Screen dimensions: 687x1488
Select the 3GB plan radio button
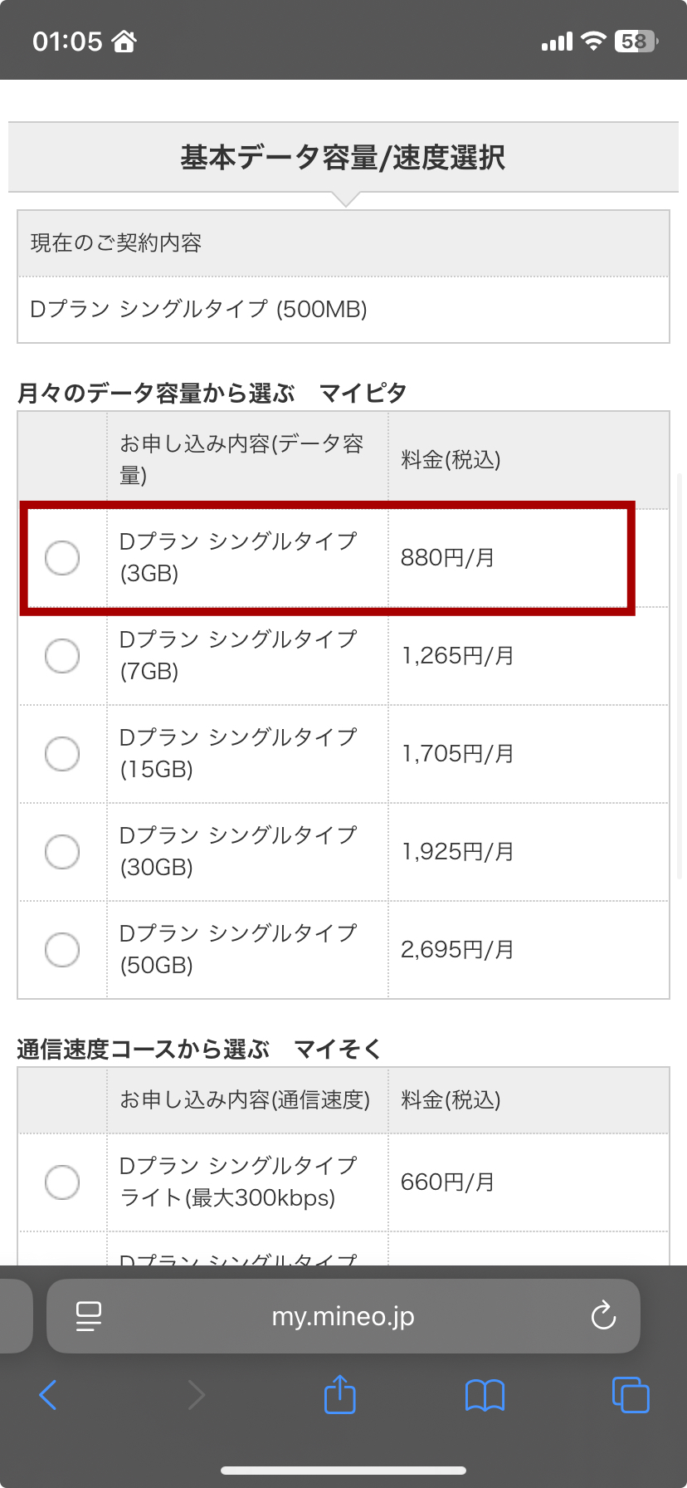pos(62,557)
